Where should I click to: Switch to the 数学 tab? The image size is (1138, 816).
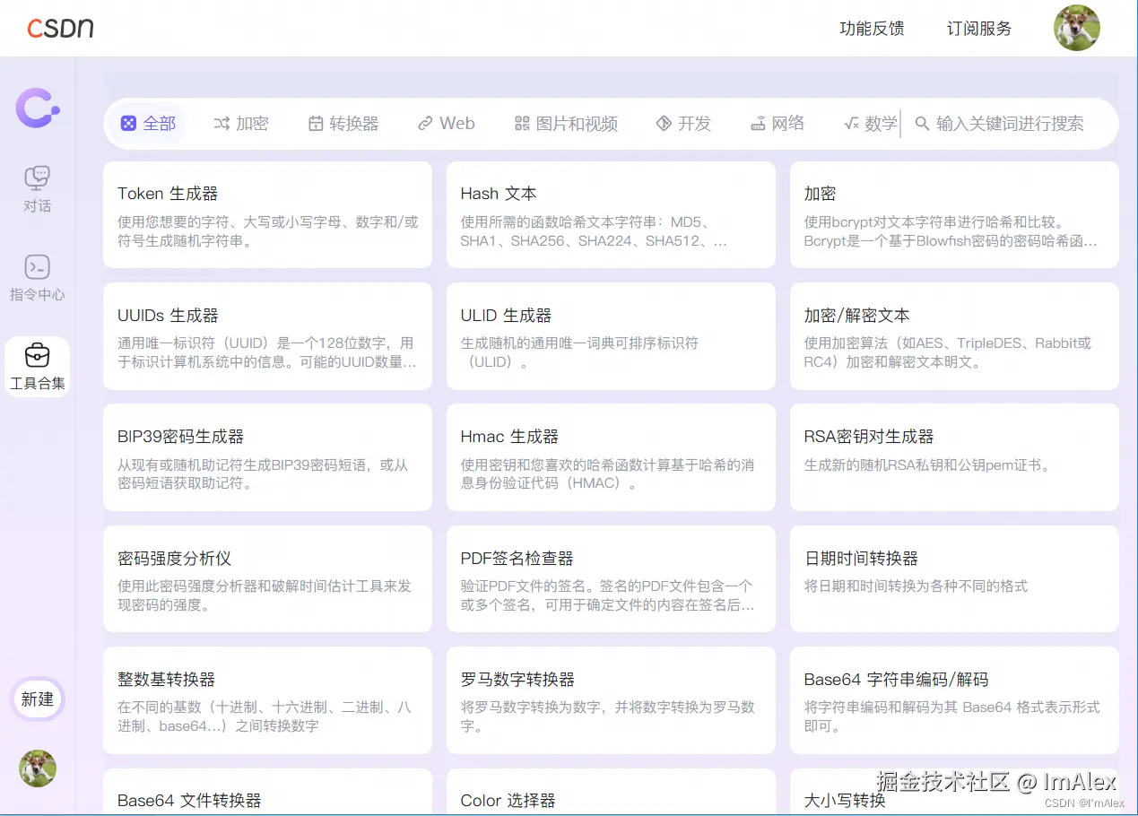[871, 124]
